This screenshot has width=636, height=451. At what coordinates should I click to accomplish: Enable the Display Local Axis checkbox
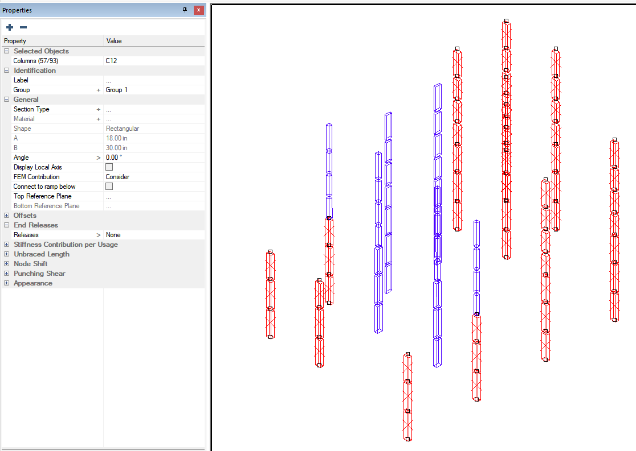(109, 167)
